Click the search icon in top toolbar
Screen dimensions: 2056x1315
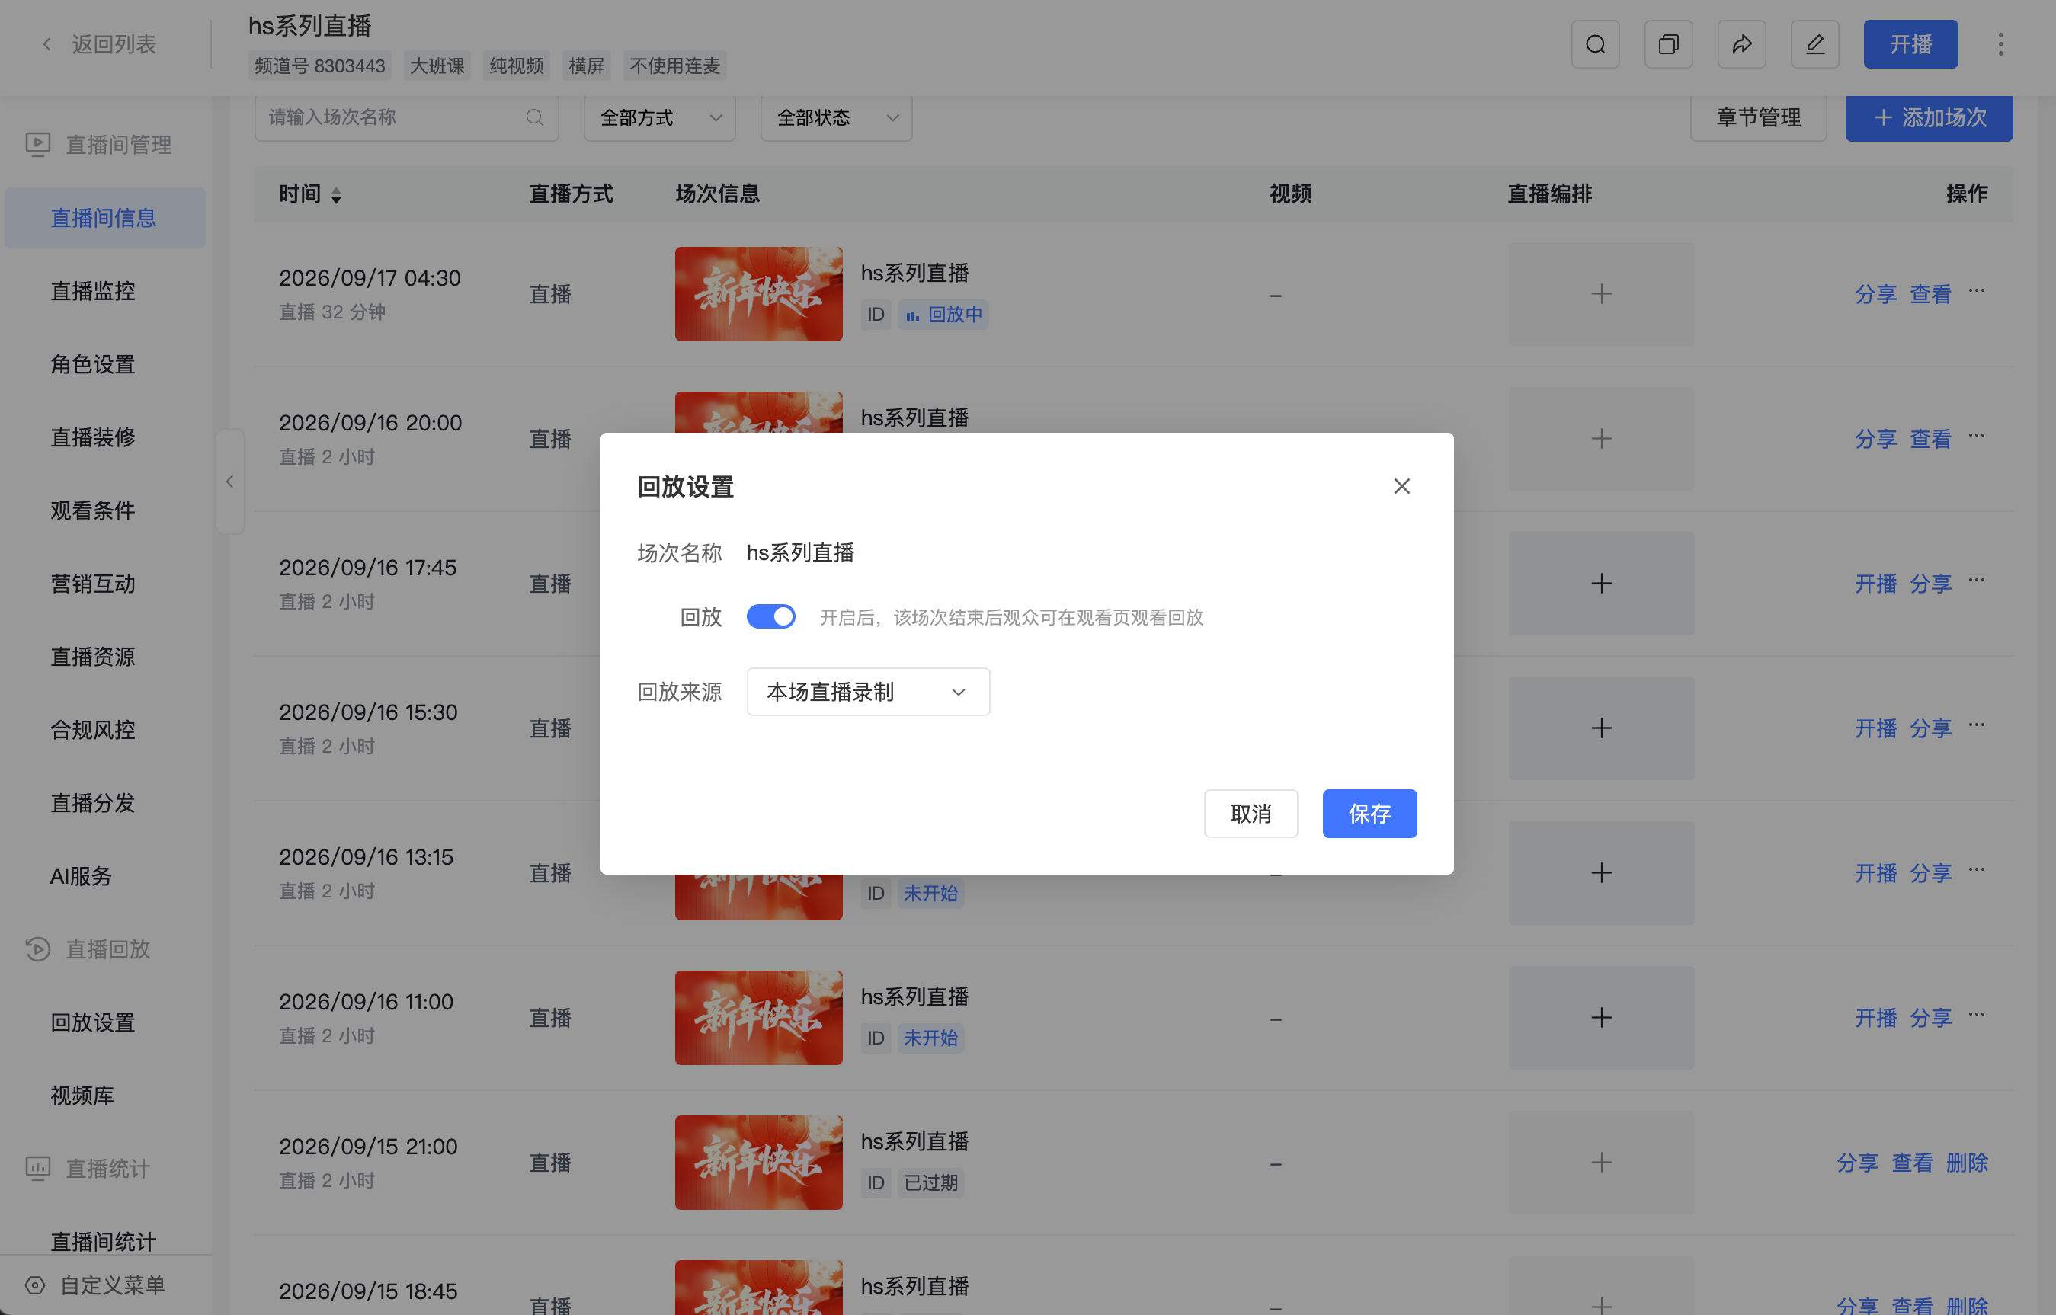[1595, 44]
